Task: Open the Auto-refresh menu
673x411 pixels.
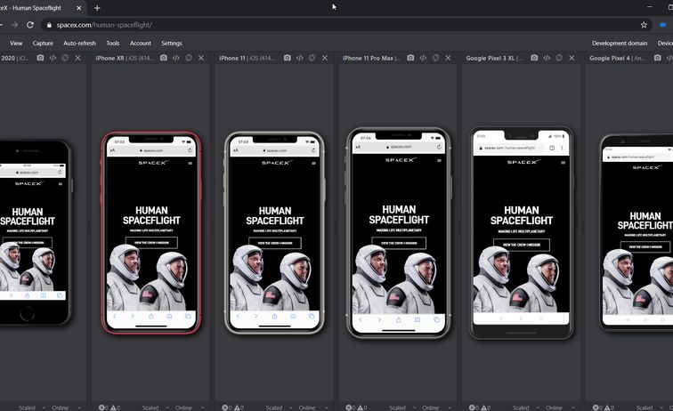Action: 79,43
